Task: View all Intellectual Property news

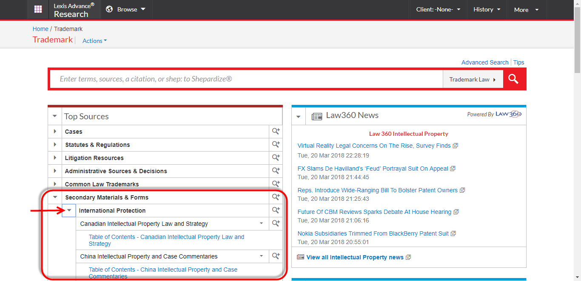Action: [355, 257]
